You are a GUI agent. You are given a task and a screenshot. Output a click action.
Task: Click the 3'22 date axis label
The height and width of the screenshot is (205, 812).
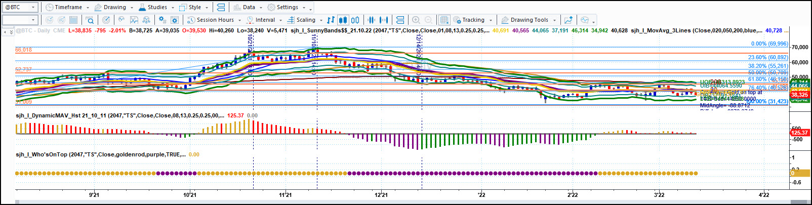659,195
